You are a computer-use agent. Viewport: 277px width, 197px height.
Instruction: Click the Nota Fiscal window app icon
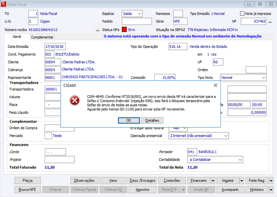click(x=3, y=4)
